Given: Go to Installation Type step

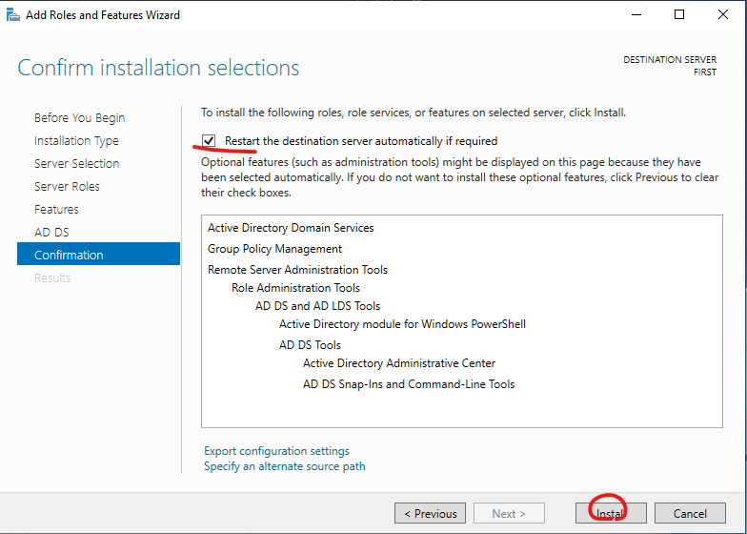Looking at the screenshot, I should pyautogui.click(x=76, y=141).
